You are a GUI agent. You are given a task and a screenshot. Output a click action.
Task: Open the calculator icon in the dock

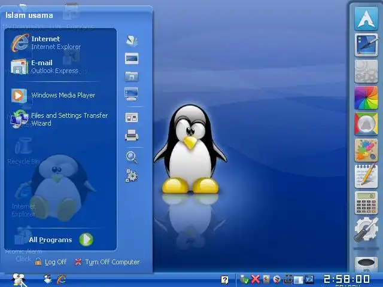click(366, 203)
